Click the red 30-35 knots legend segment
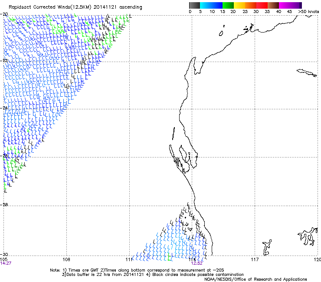This screenshot has width=321, height=282. point(262,5)
